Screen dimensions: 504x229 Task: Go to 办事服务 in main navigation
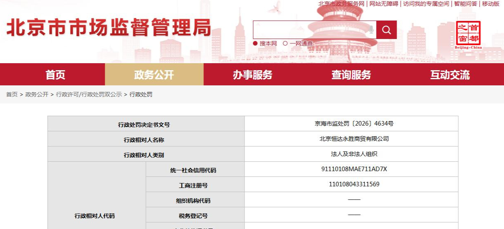click(252, 75)
